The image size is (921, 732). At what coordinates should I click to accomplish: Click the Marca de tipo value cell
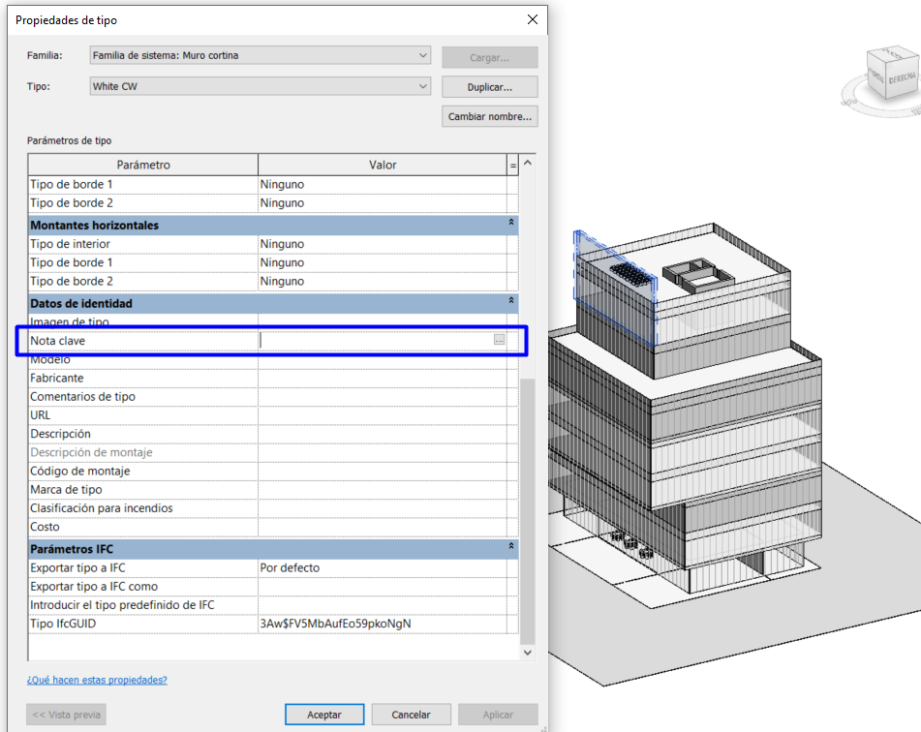383,490
